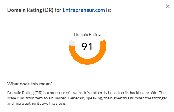Click the grey unfilled gauge segment
Image resolution: width=174 pixels, height=112 pixels.
72,43
